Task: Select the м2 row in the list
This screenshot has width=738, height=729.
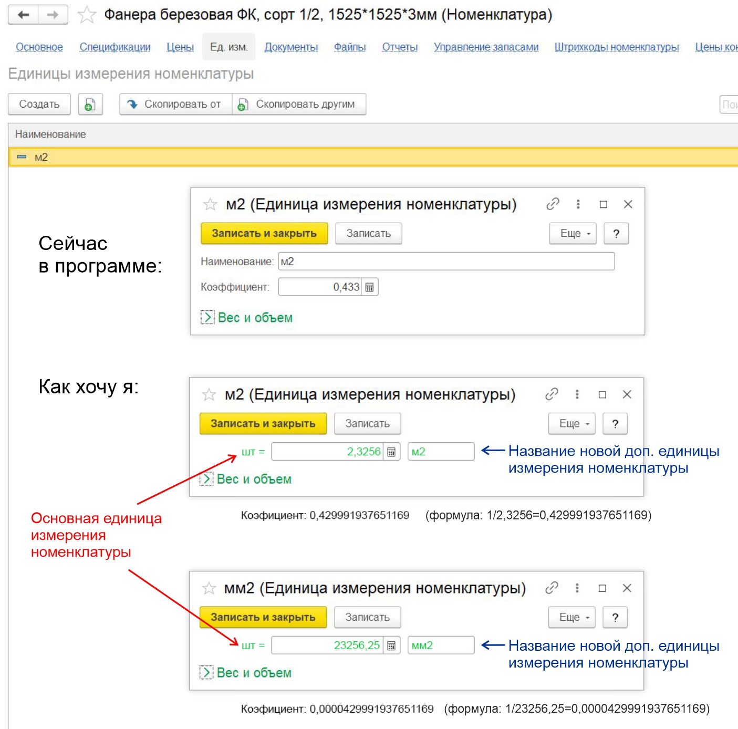Action: click(x=41, y=158)
